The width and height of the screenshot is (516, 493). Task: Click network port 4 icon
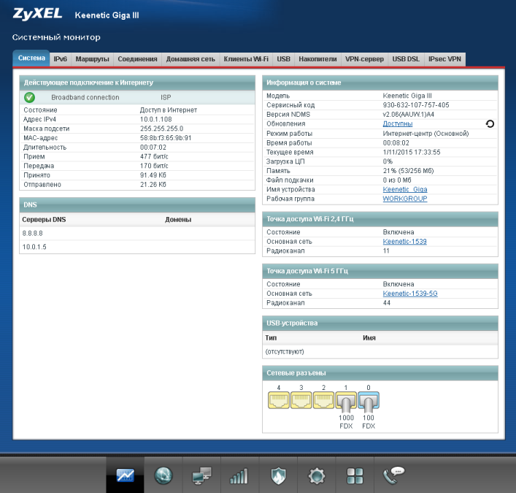[x=278, y=400]
